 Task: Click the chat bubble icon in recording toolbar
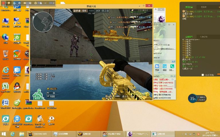[9, 3]
